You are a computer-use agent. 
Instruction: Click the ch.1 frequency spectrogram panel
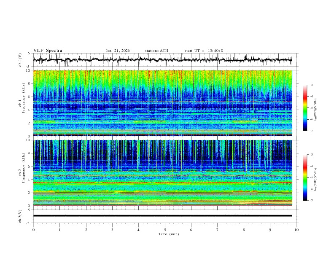click(163, 103)
